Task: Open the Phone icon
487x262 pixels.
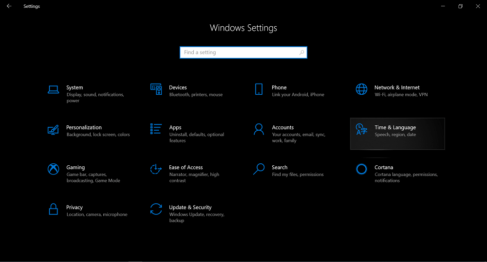Action: click(x=259, y=89)
